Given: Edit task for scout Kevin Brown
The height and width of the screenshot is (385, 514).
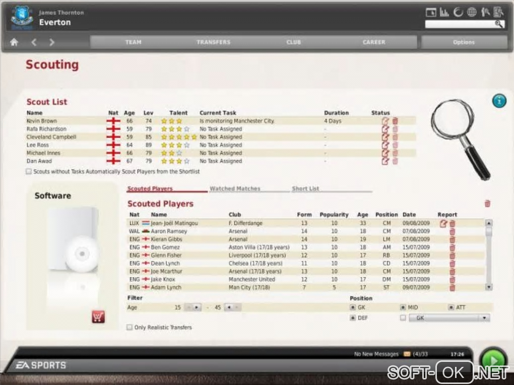Looking at the screenshot, I should (x=385, y=121).
